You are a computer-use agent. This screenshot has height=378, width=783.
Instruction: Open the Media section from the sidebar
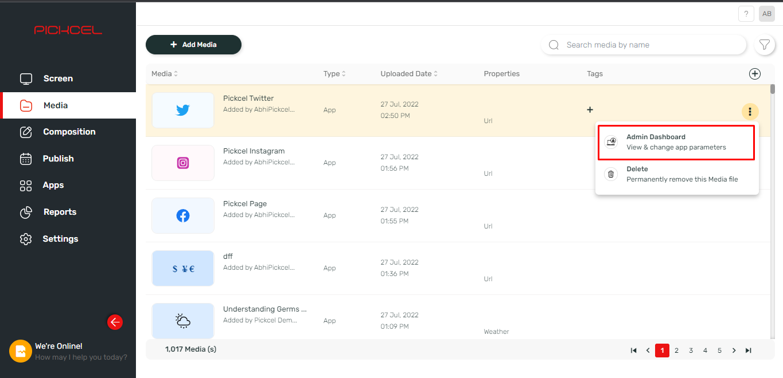tap(26, 105)
